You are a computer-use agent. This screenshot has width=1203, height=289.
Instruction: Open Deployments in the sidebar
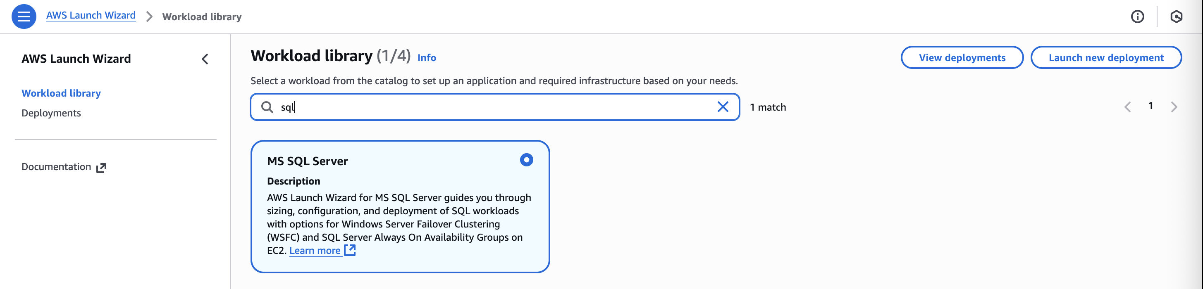51,113
